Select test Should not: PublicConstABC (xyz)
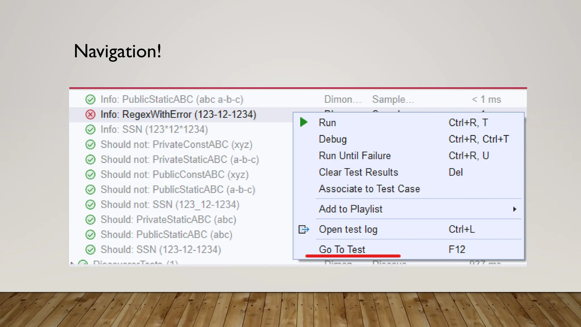581x327 pixels. 174,175
